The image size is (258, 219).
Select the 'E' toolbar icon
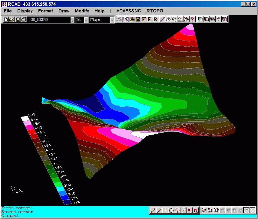(150, 19)
